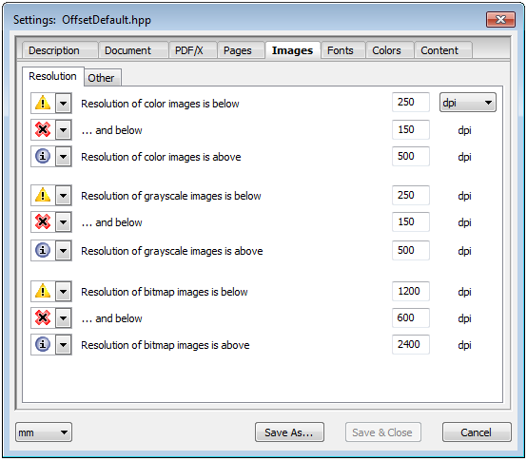
Task: Click the Cancel button
Action: 477,432
